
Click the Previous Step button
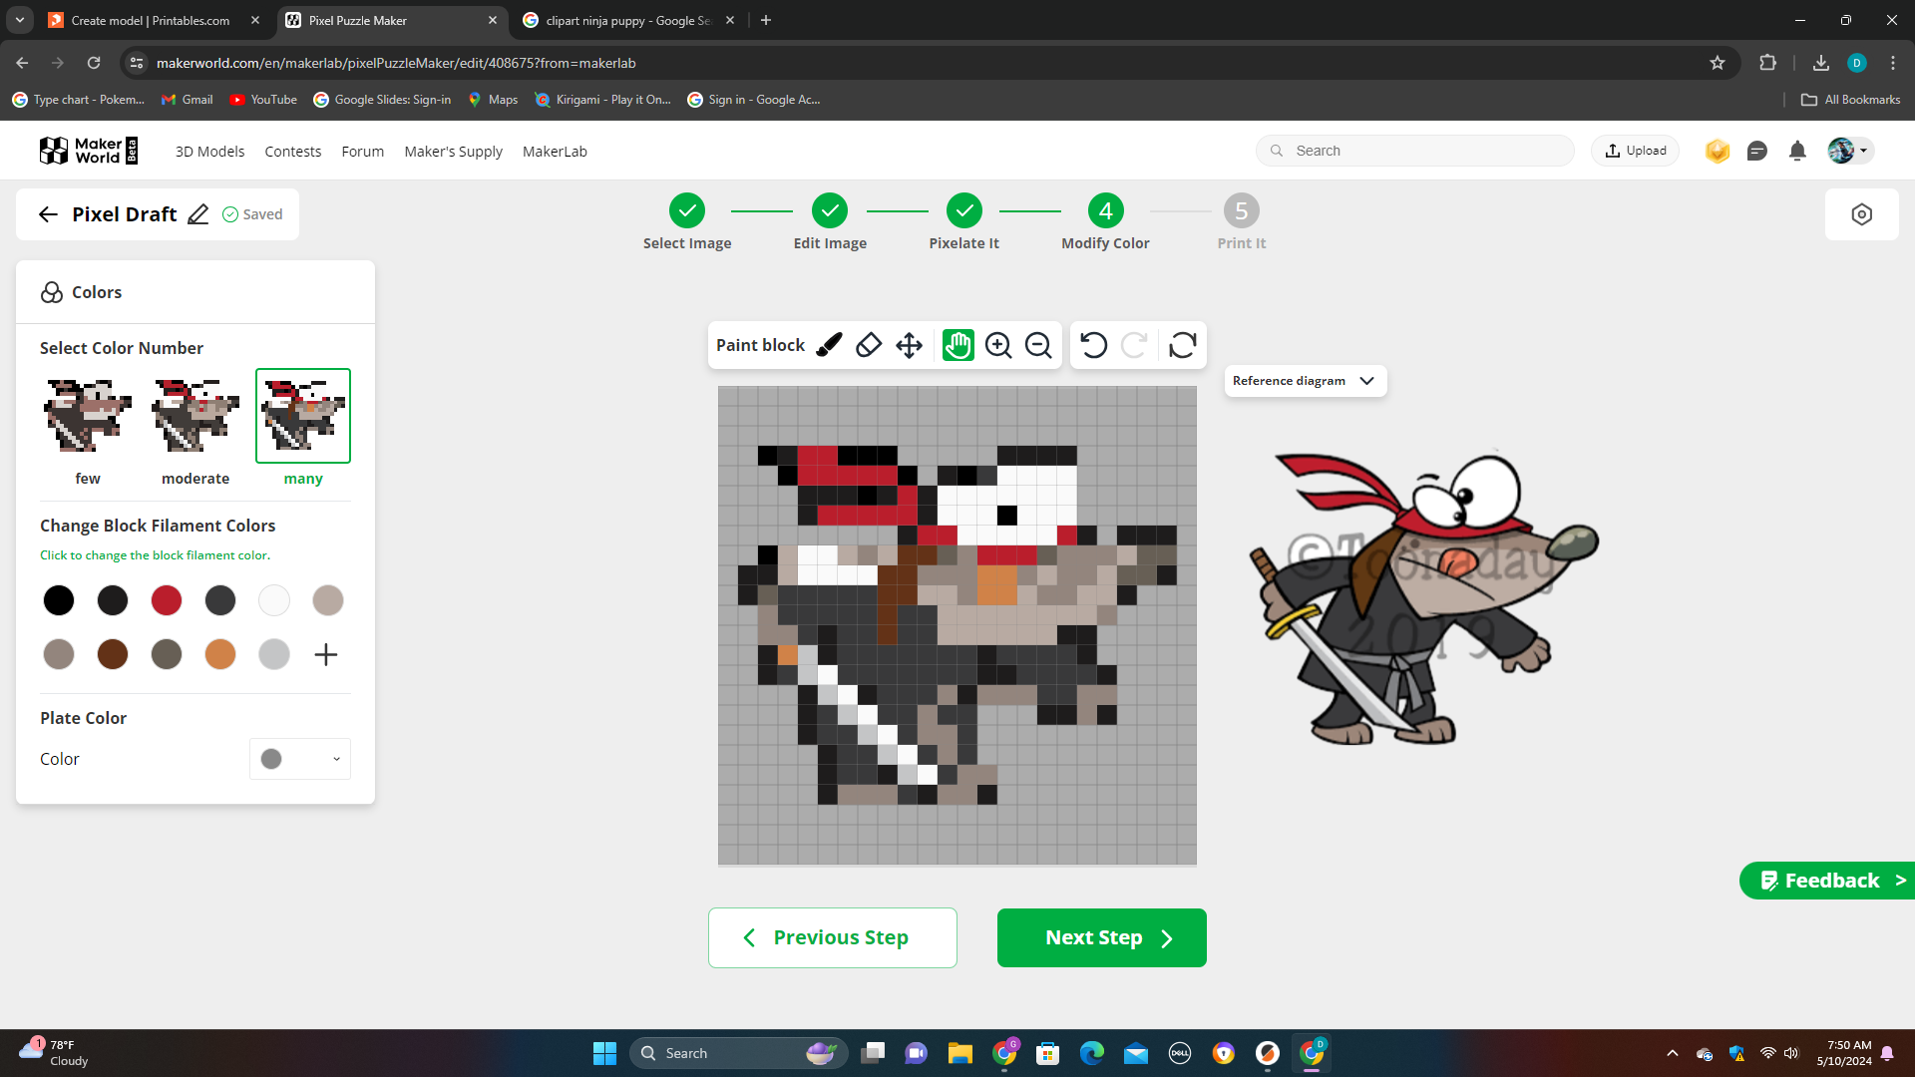pyautogui.click(x=833, y=937)
